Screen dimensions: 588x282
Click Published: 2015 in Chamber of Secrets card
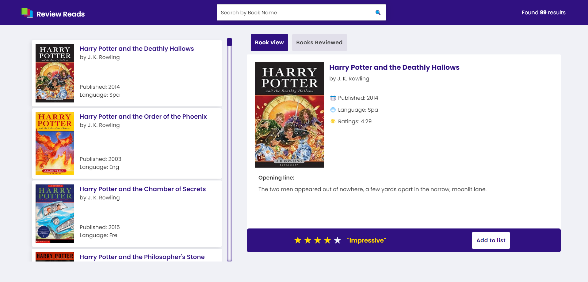pos(100,227)
